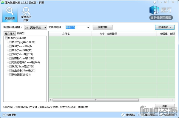
Task: Switch to the 按文件夹 tab
Action: point(10,34)
